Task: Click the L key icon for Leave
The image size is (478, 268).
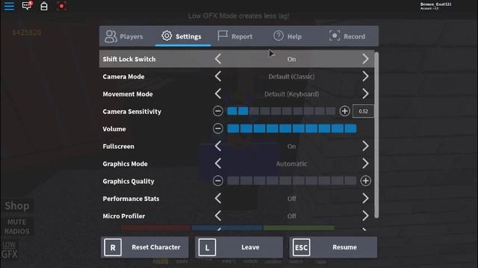Action: click(x=207, y=247)
